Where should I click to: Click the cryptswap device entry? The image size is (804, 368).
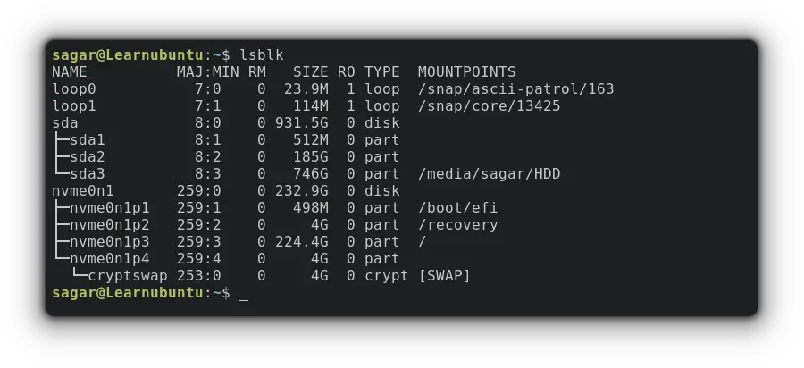point(128,276)
